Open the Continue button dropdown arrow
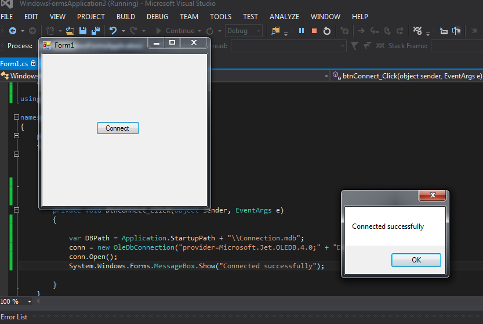 pyautogui.click(x=199, y=31)
